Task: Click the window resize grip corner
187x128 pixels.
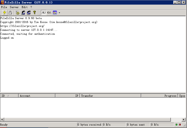Action: [x=185, y=125]
